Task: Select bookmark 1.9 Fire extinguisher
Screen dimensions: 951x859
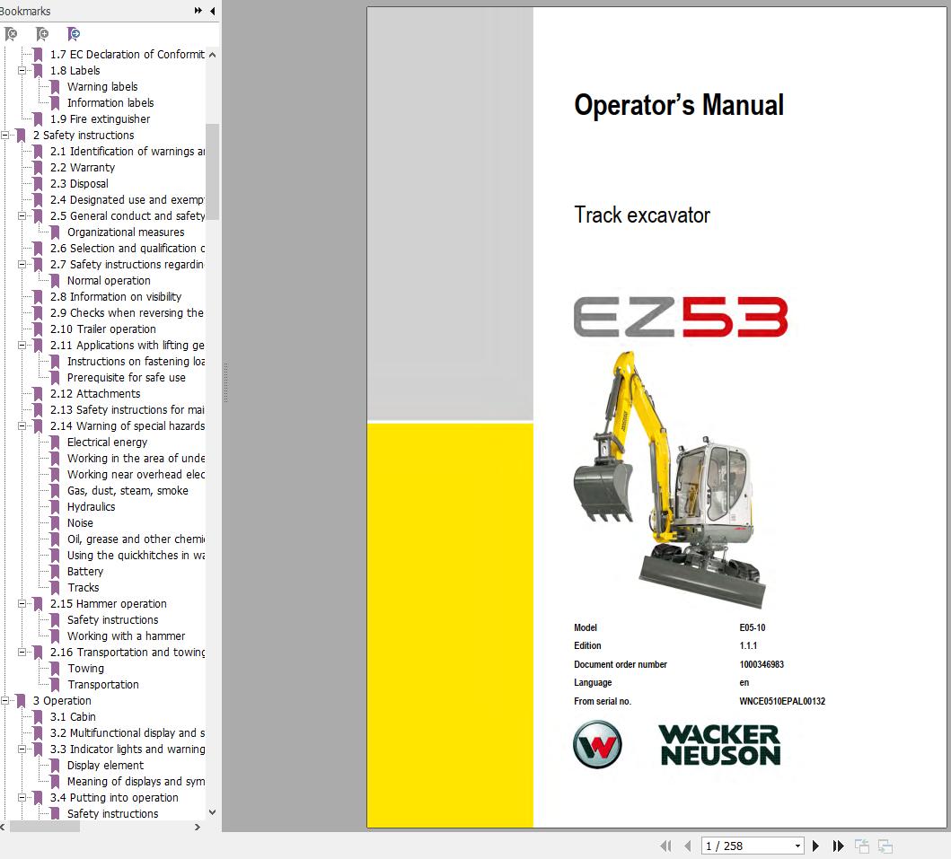Action: pyautogui.click(x=100, y=118)
